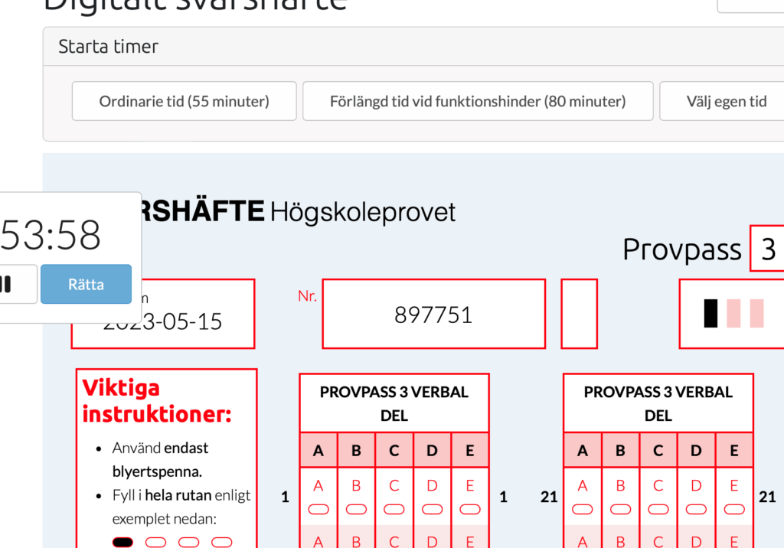Viewport: 784px width, 548px height.
Task: Mark answer C for question 21
Action: point(658,510)
